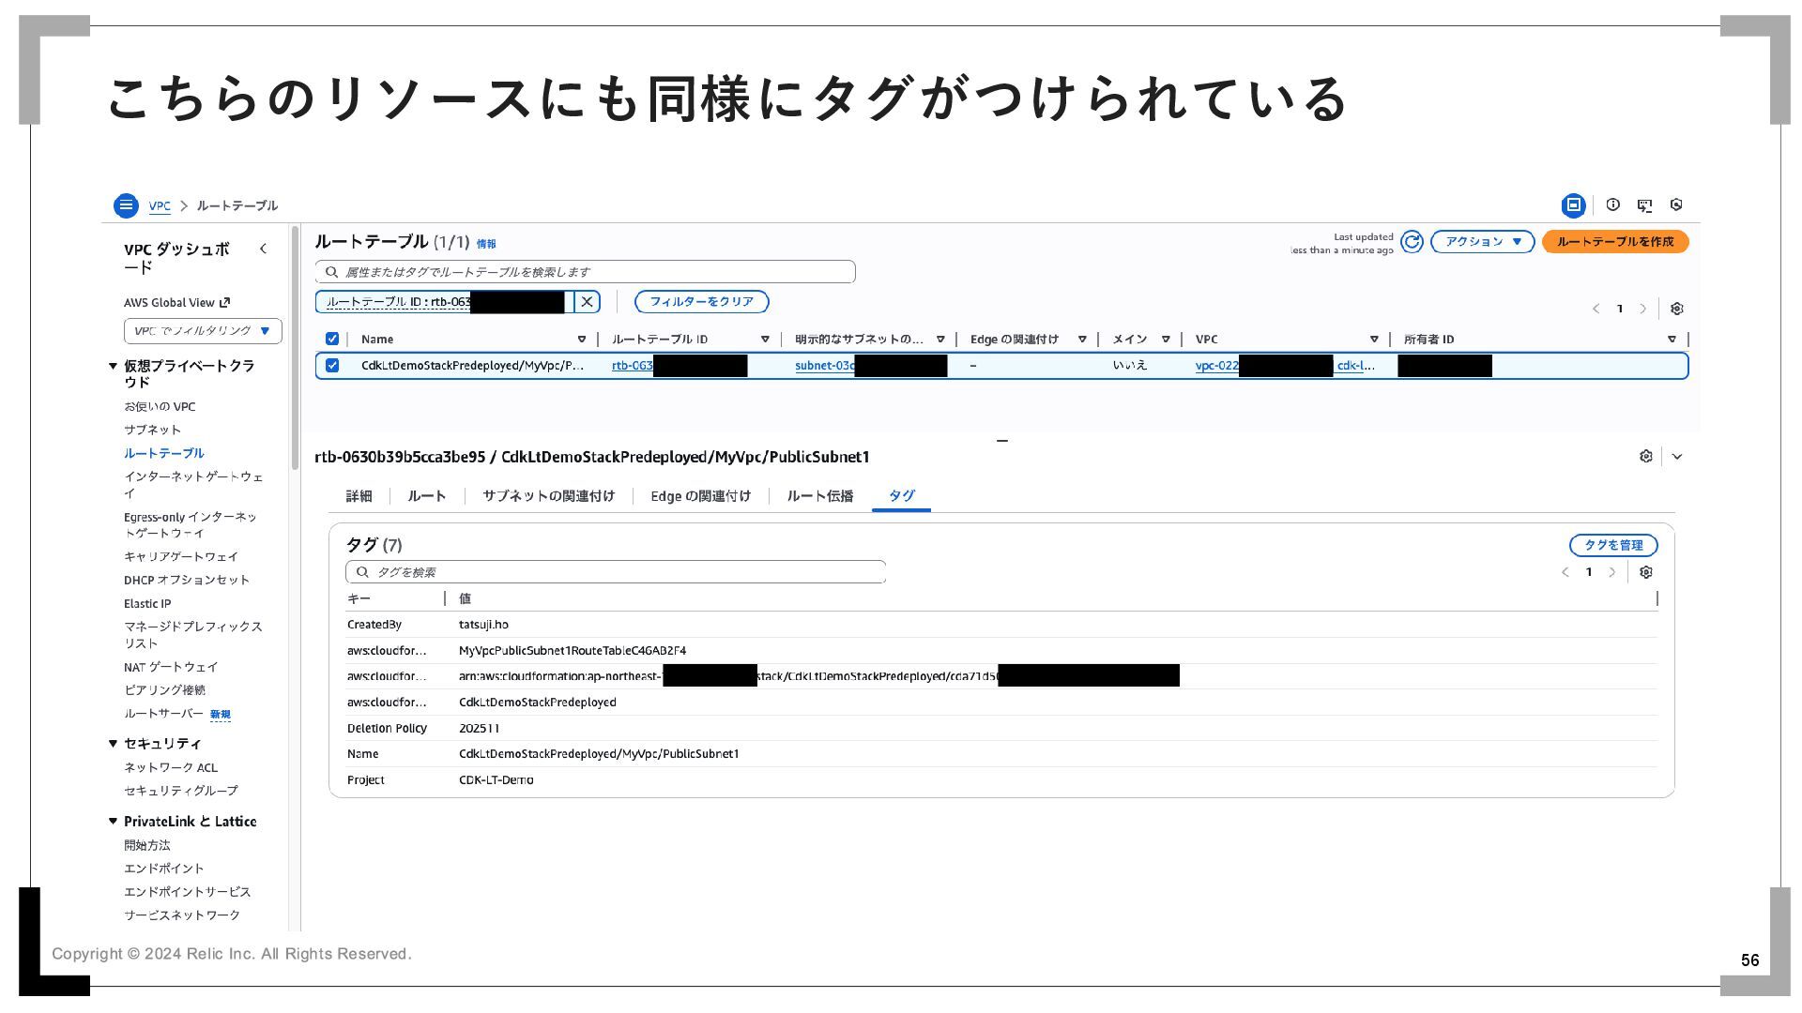
Task: Open the アクション dropdown menu
Action: pyautogui.click(x=1482, y=242)
